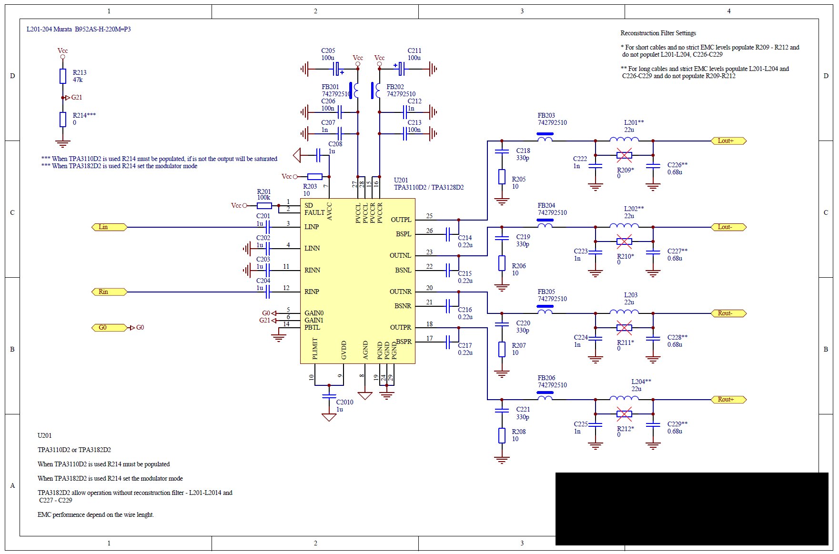Click the FAULT pin label on U201
839x554 pixels.
click(314, 213)
